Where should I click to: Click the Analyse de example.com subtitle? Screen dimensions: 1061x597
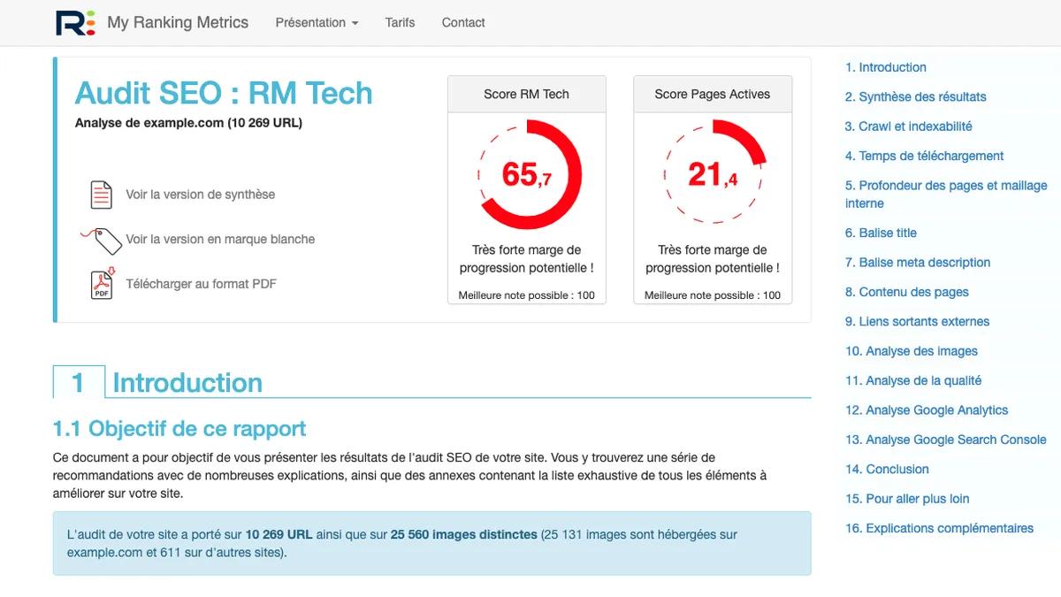(188, 123)
